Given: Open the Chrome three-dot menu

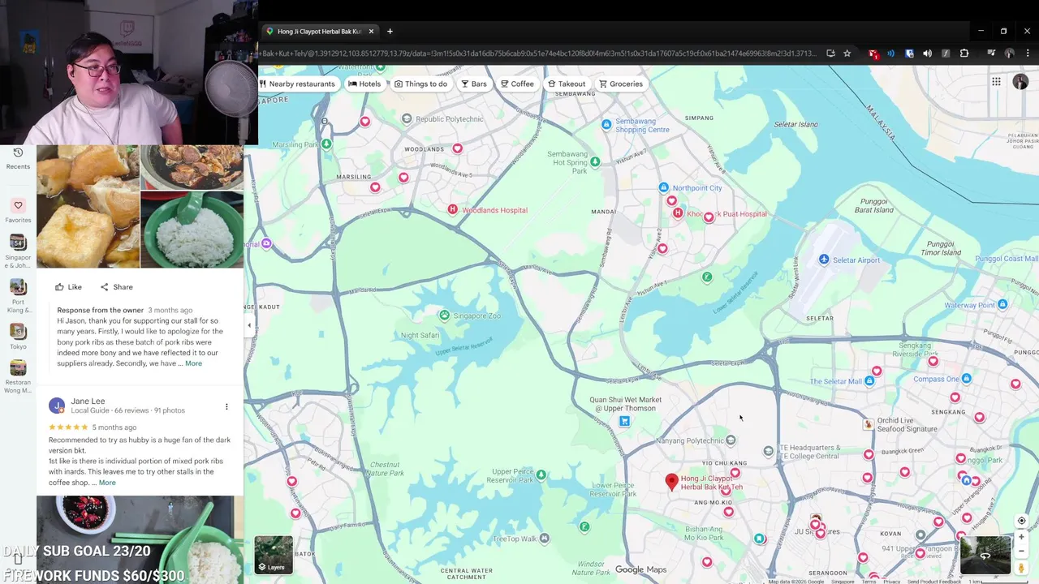Looking at the screenshot, I should (x=1027, y=54).
